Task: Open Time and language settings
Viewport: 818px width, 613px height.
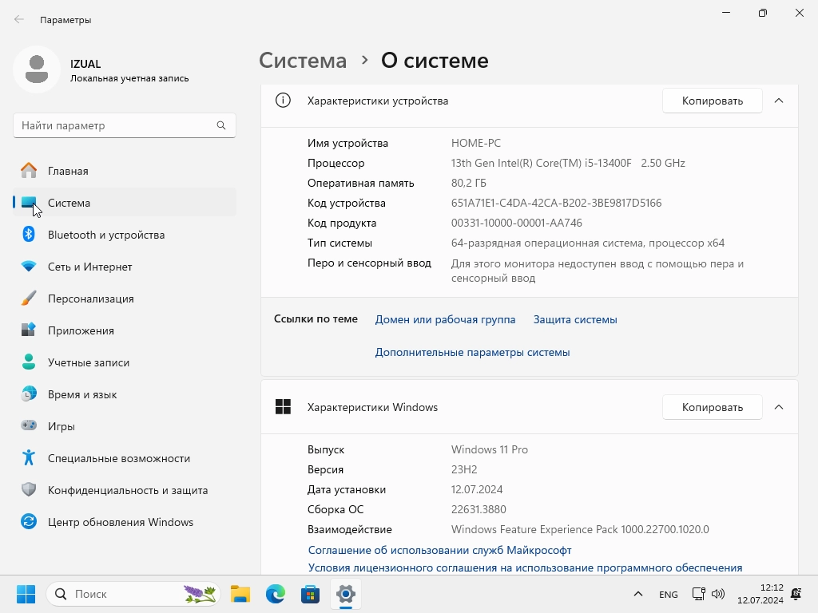Action: pos(82,394)
